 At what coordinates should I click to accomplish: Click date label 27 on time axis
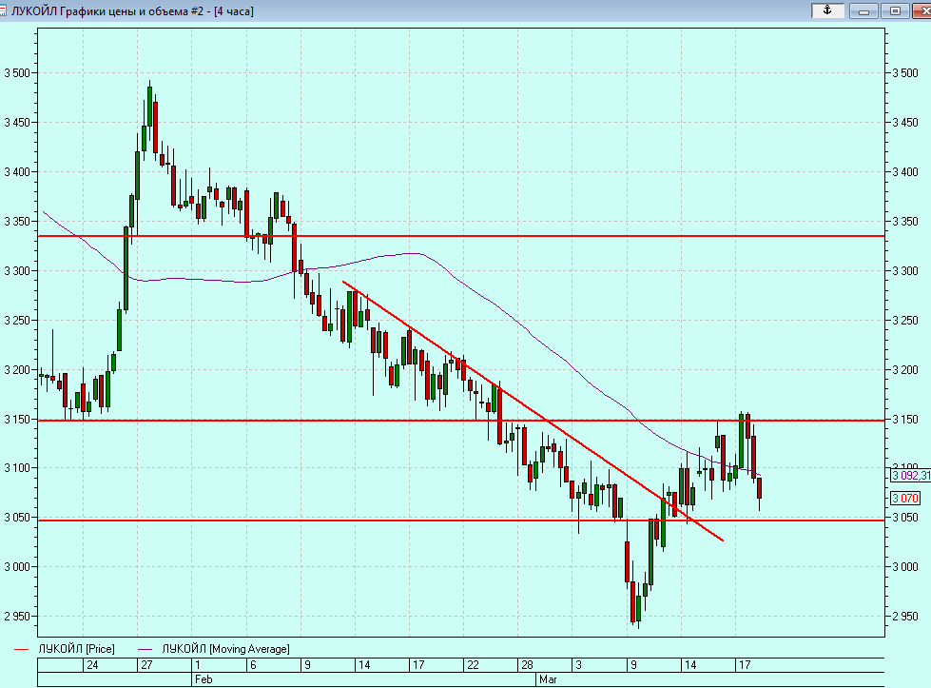146,665
